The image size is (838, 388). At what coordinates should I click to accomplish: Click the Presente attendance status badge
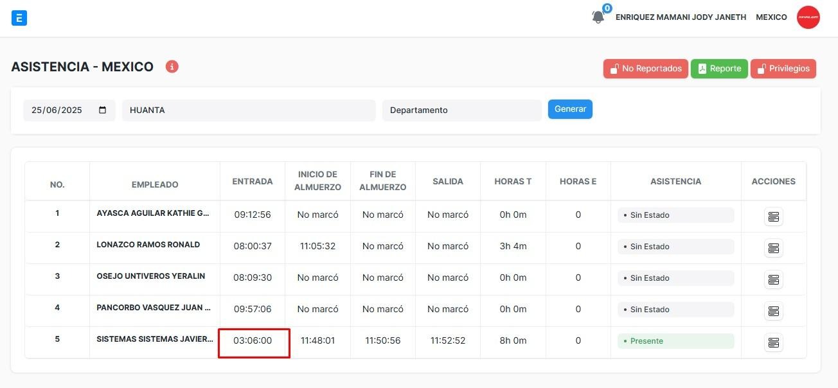[675, 341]
